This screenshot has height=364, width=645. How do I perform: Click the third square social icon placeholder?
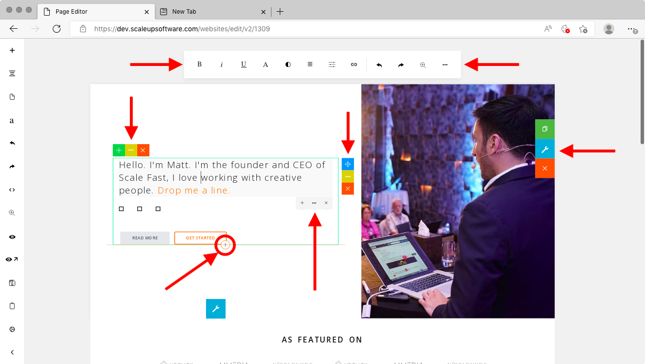click(158, 209)
